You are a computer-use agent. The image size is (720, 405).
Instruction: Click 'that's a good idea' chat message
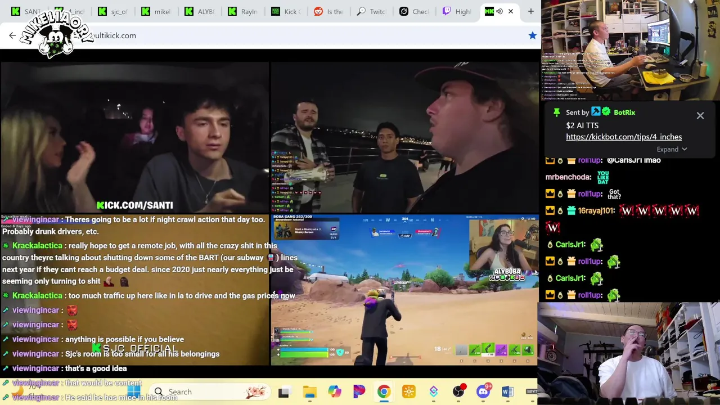coord(96,368)
